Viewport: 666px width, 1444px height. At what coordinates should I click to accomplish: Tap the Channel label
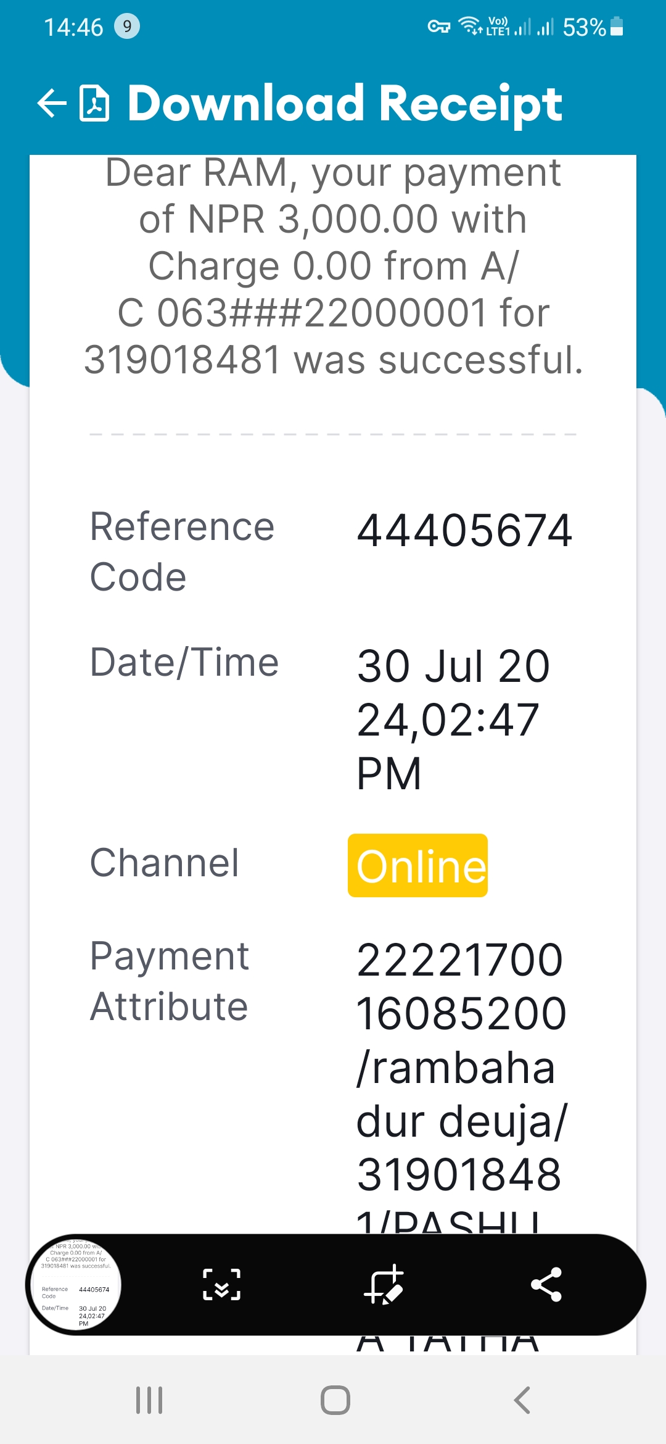click(x=165, y=863)
